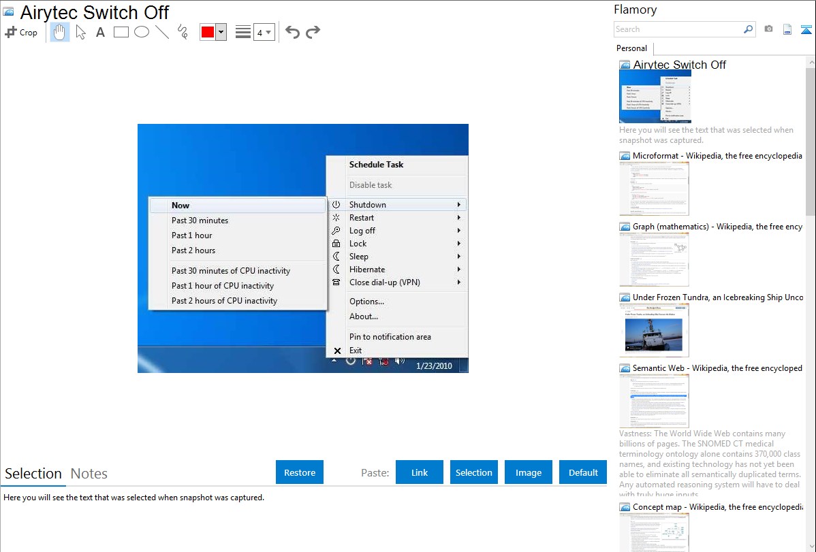The height and width of the screenshot is (552, 816).
Task: Click the magnifier search icon
Action: click(749, 29)
